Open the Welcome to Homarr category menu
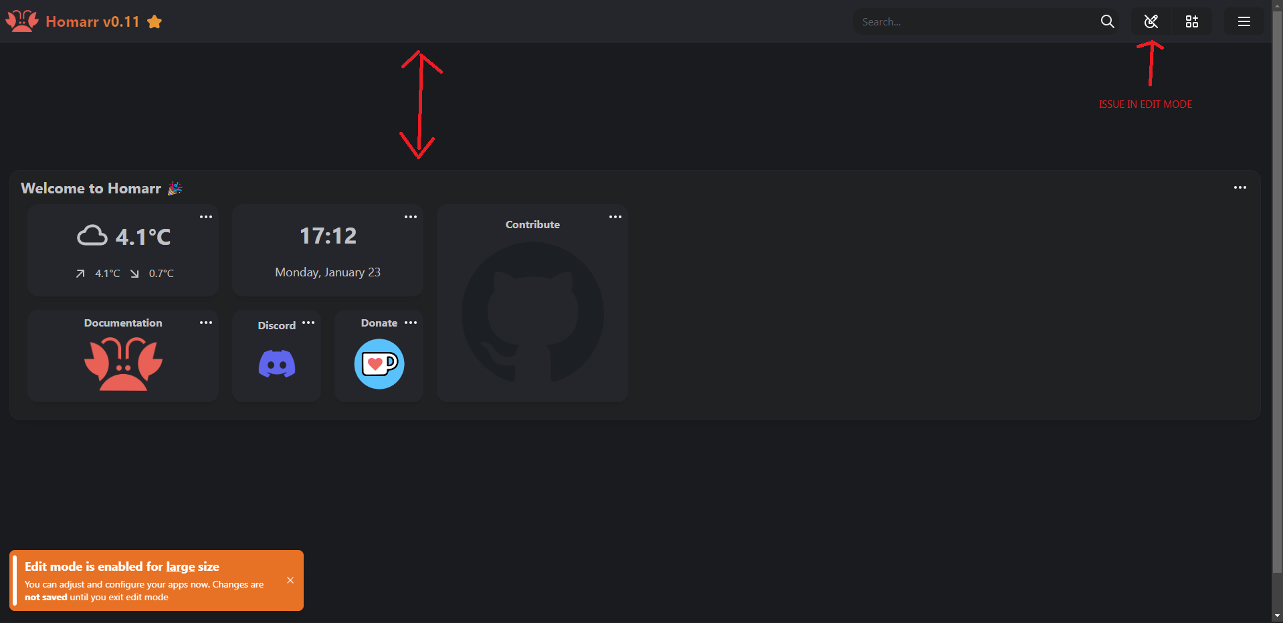The height and width of the screenshot is (623, 1283). [1240, 187]
